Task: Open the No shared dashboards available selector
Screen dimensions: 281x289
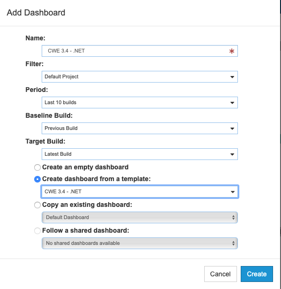Action: [140, 243]
